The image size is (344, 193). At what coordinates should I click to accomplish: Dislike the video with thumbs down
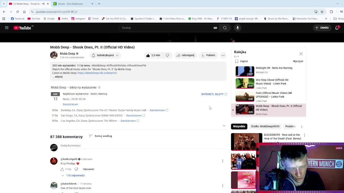167,55
